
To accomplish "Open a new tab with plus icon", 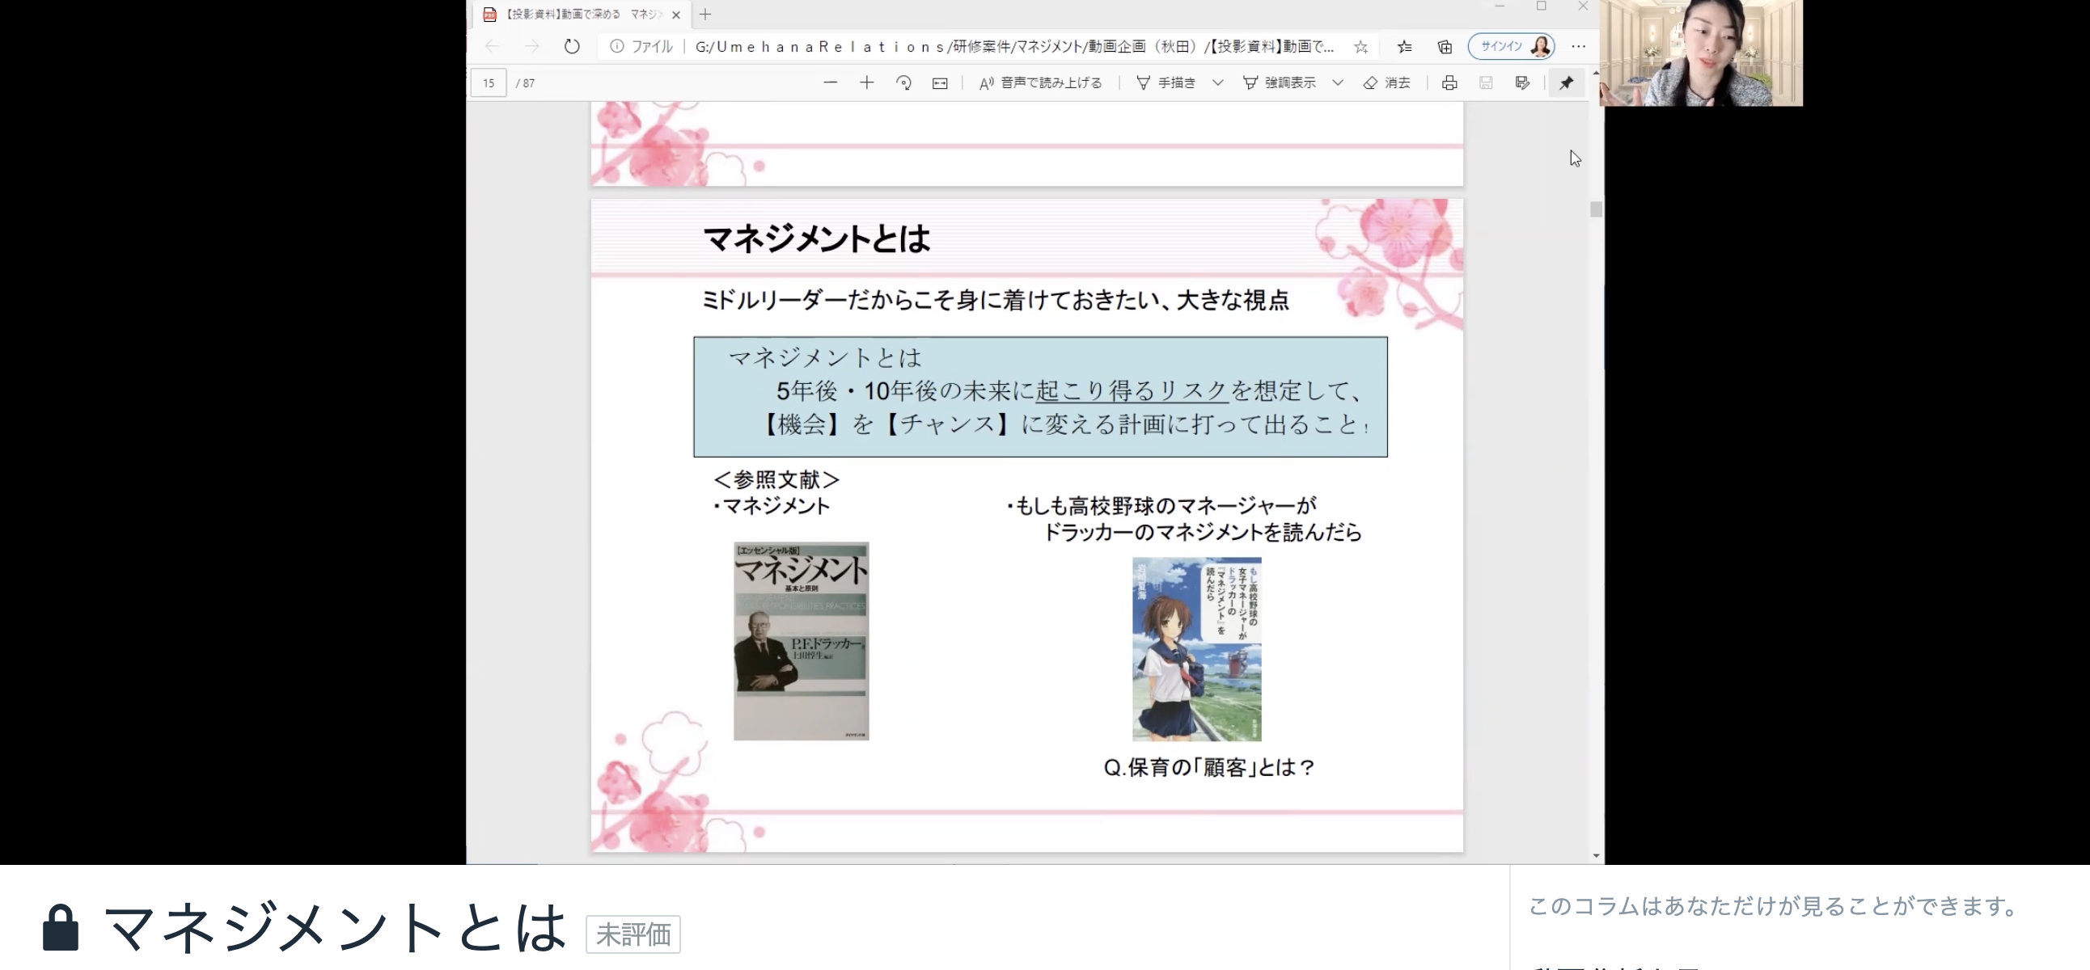I will 705,14.
